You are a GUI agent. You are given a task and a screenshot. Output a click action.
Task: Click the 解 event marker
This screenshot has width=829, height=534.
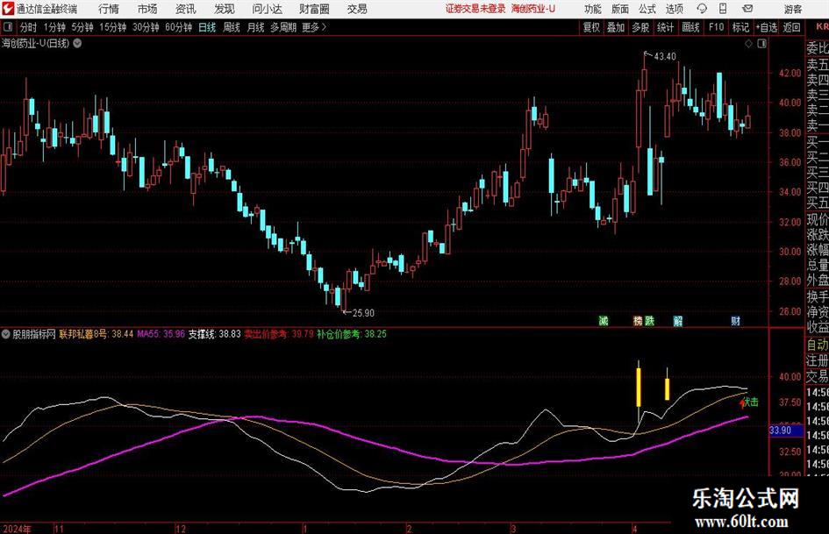point(678,320)
